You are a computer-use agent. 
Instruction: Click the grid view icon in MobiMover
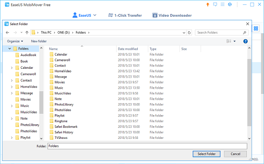pos(256,28)
